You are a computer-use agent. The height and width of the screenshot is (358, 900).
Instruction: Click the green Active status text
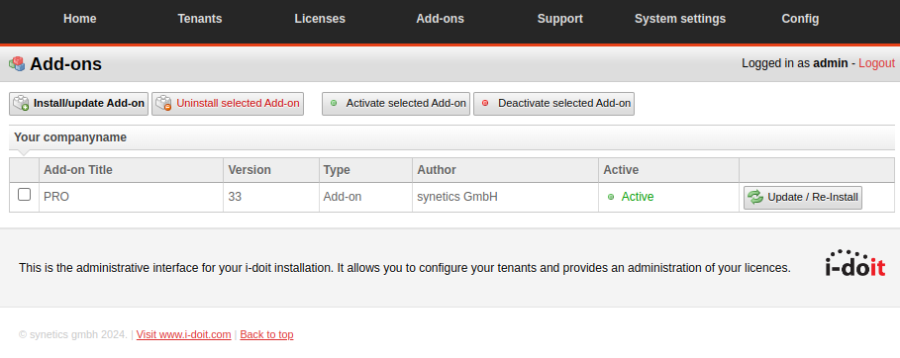click(638, 197)
